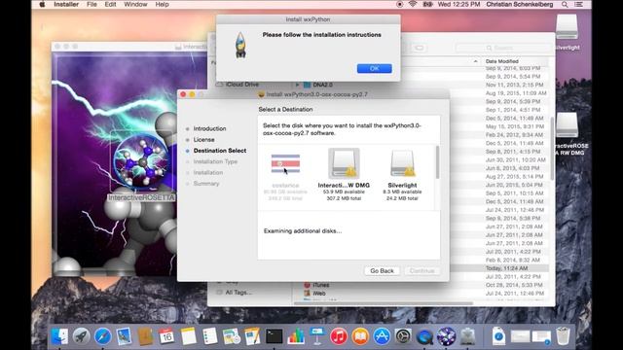This screenshot has width=623, height=350.
Task: Click the wxPython icon in the alert
Action: 240,45
